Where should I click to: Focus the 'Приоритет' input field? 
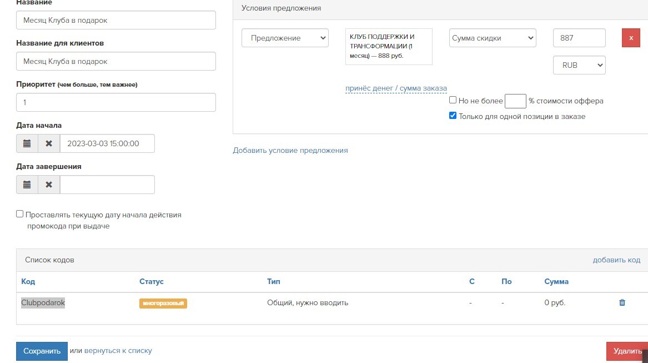coord(116,102)
